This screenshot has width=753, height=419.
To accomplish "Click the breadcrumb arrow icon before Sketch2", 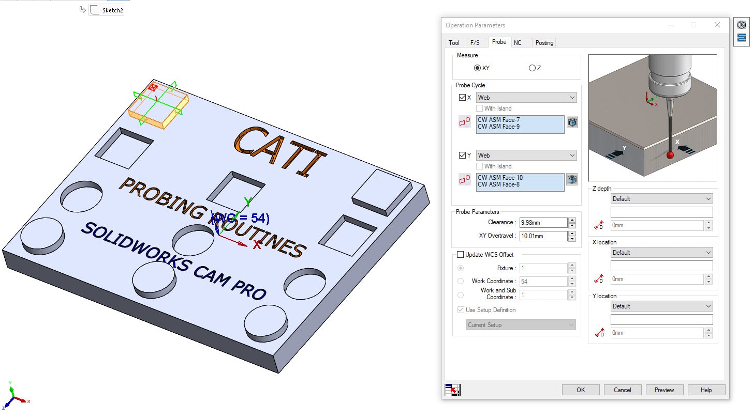I will click(82, 10).
